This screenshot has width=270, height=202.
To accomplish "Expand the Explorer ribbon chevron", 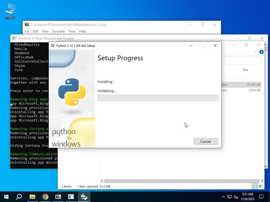I will [x=256, y=52].
